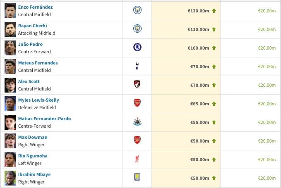Click Liverpool crest beside Rio Ngumoha
281x188 pixels.
pyautogui.click(x=137, y=159)
